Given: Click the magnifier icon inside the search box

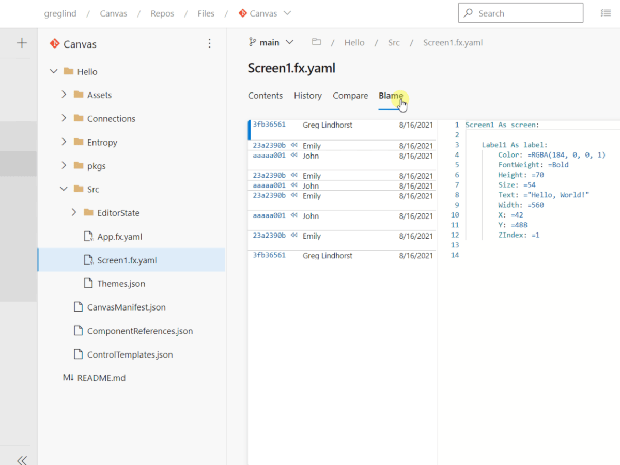Looking at the screenshot, I should [x=469, y=13].
